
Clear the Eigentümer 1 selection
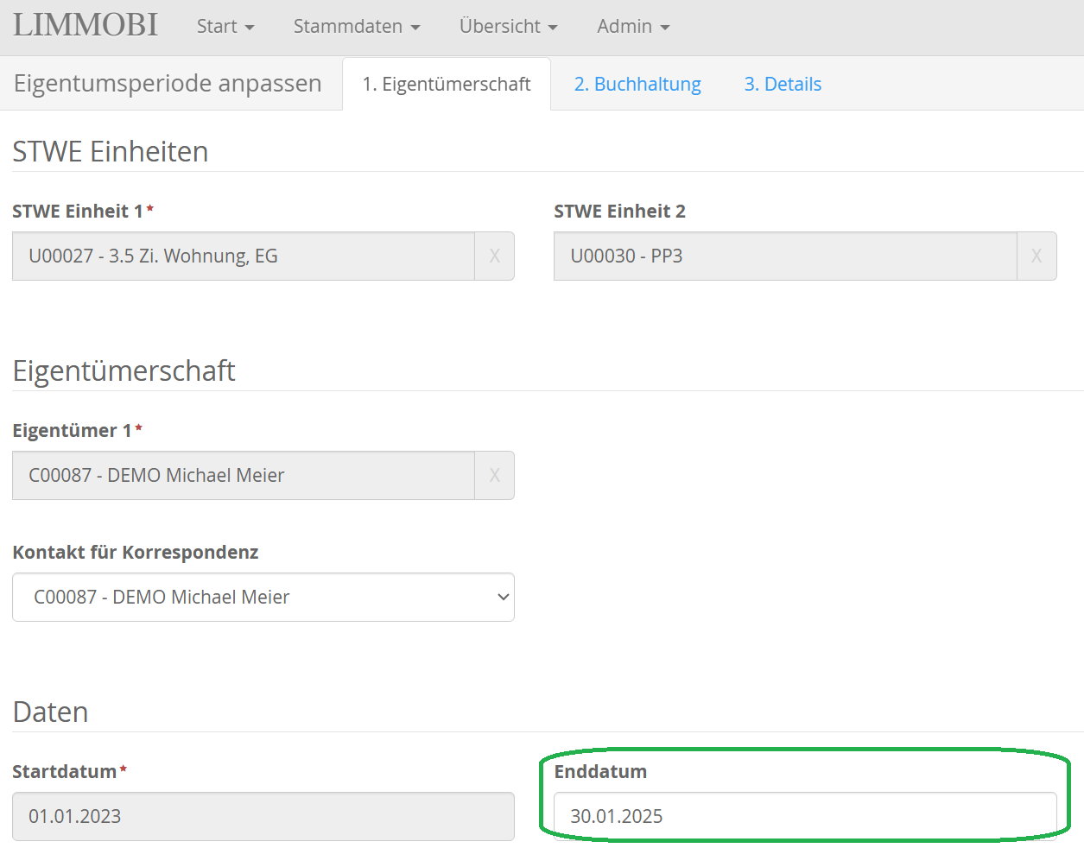(x=494, y=476)
